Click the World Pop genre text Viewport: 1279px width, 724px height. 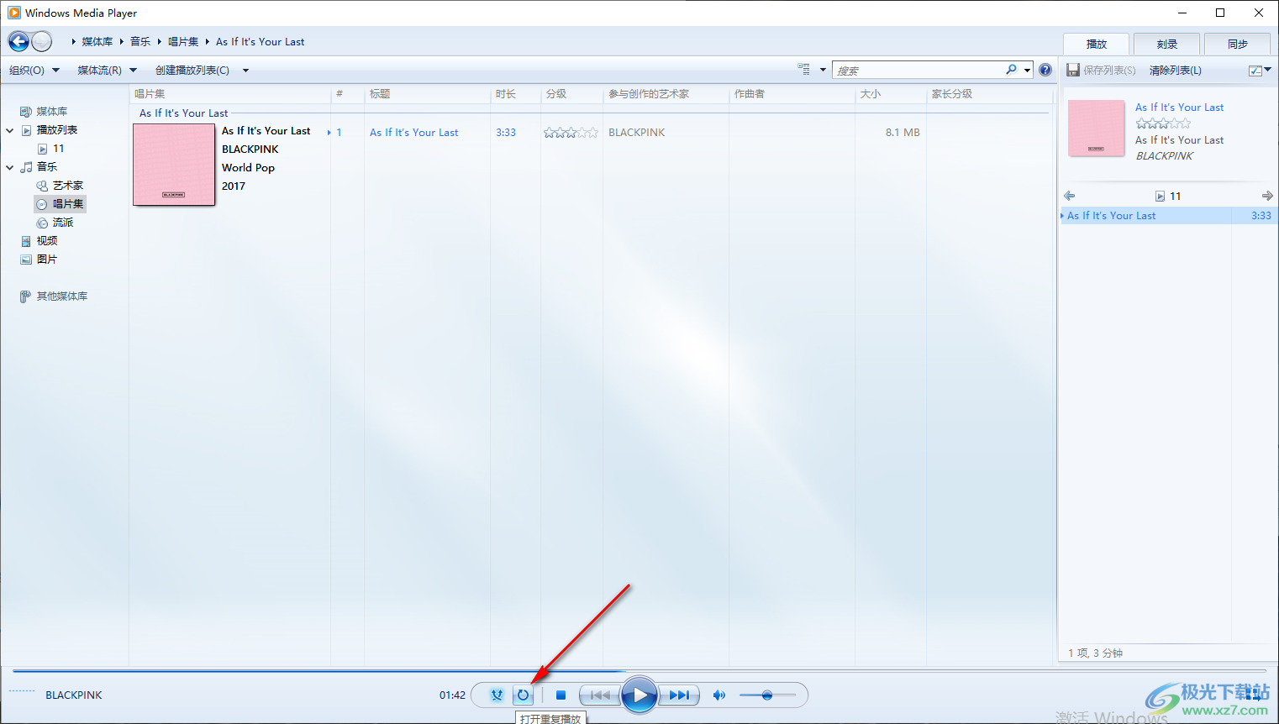(x=248, y=168)
